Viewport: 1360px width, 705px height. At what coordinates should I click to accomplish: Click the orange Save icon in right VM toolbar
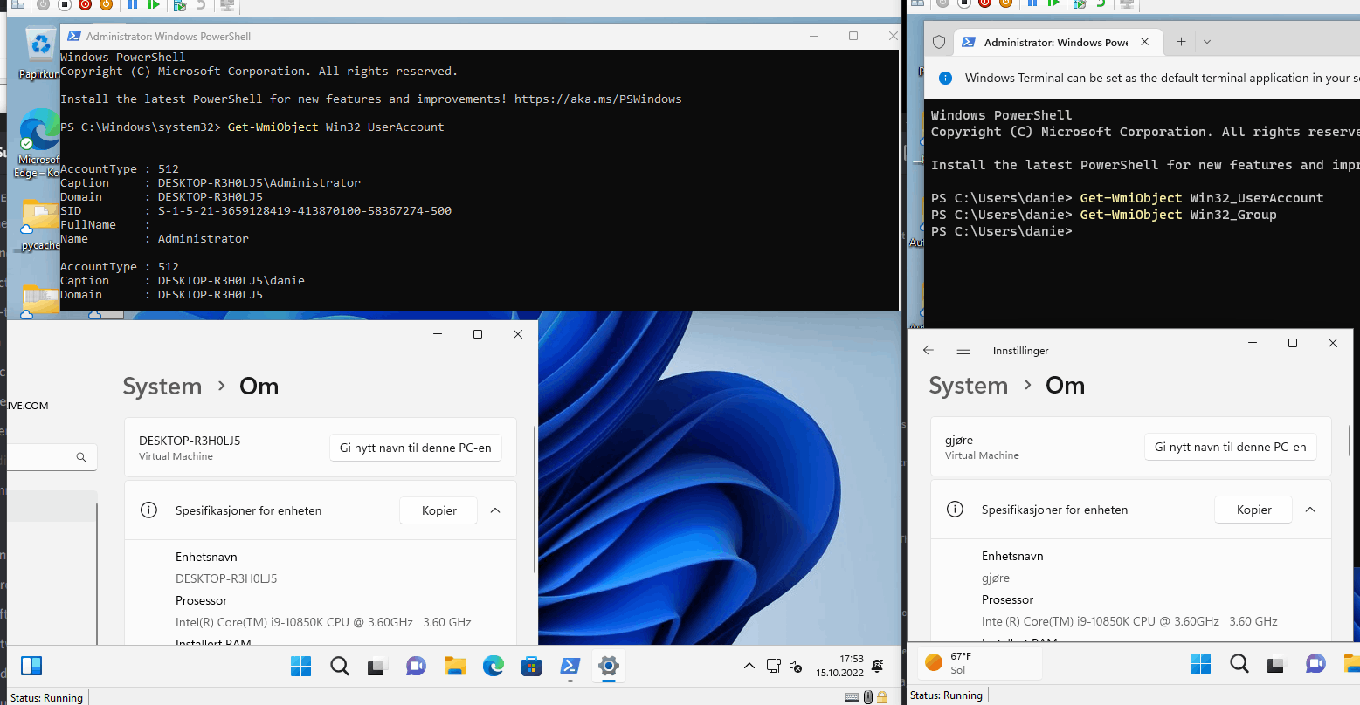click(1005, 3)
